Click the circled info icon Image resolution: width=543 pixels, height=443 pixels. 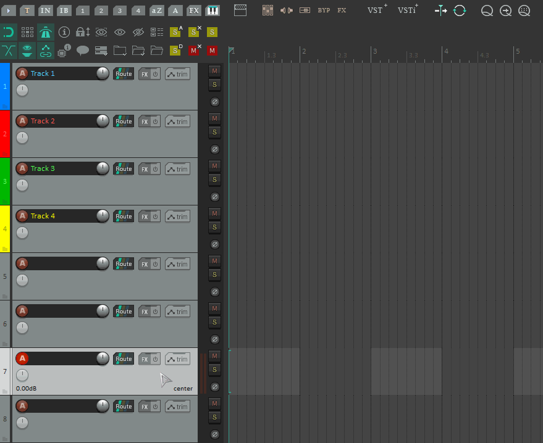point(64,32)
